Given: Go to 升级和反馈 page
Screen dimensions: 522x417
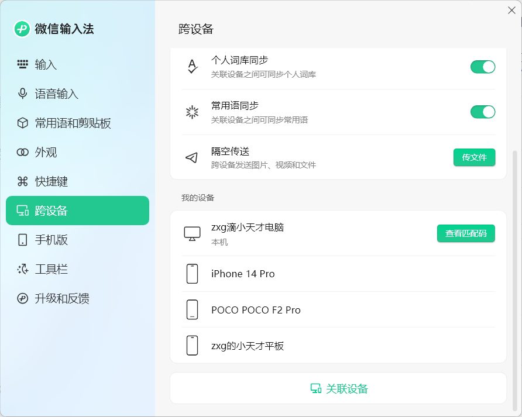Looking at the screenshot, I should (x=78, y=298).
